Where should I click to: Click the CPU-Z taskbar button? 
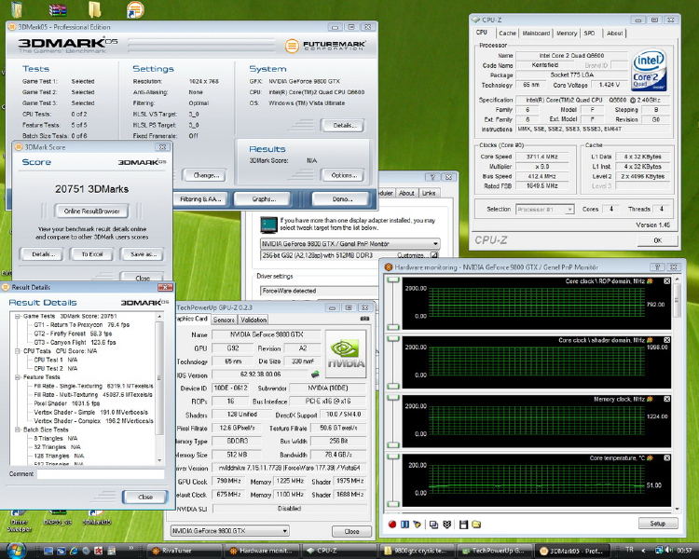point(339,551)
